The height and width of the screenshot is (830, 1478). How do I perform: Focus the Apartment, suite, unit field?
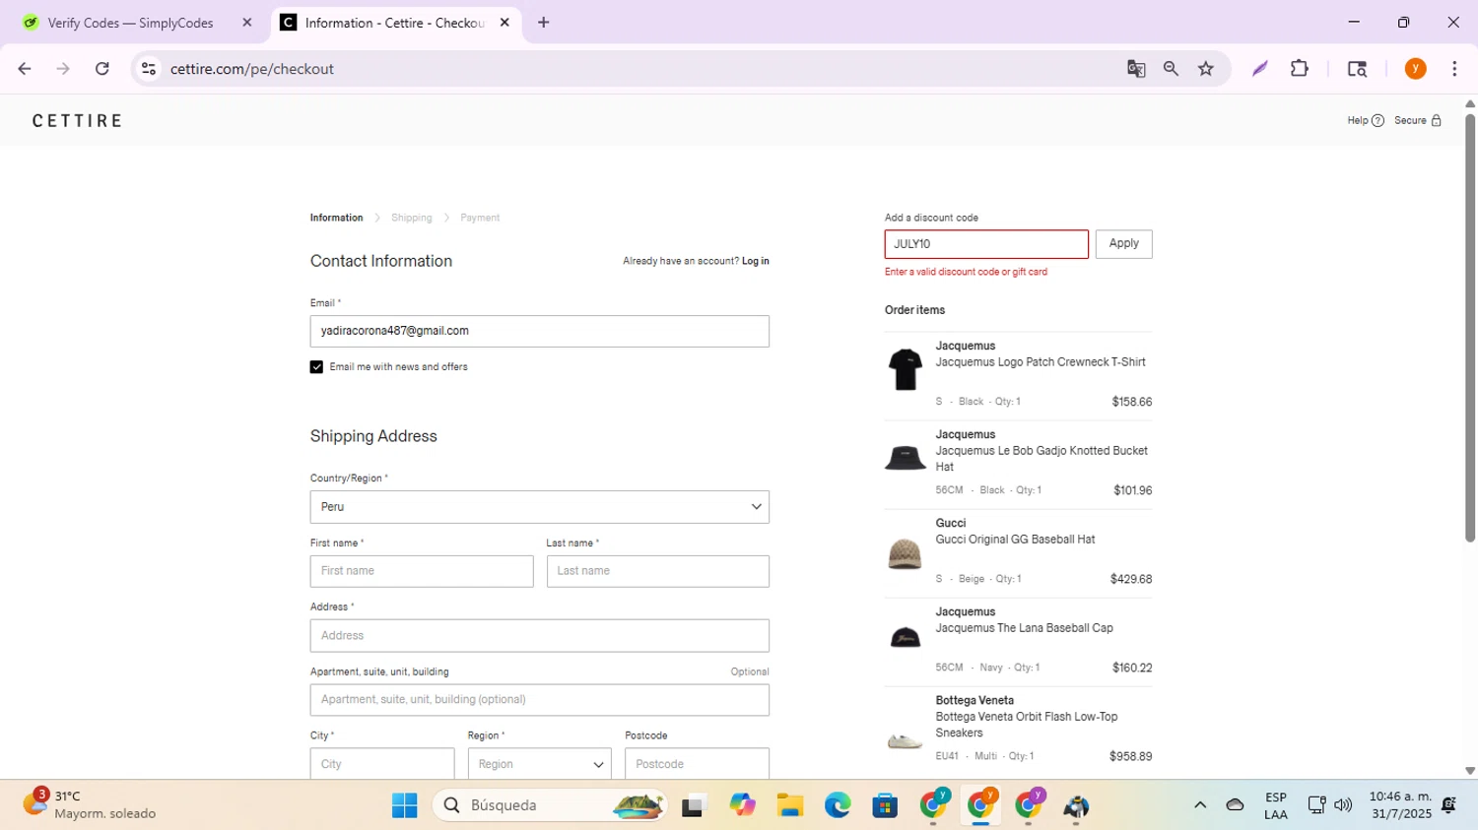540,700
